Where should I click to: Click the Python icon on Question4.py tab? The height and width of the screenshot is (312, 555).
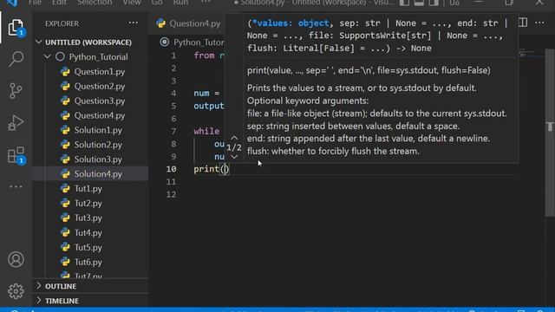point(160,23)
